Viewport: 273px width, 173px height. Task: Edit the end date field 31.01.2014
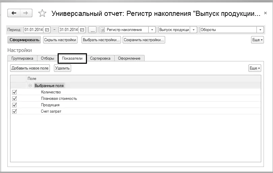pos(69,30)
